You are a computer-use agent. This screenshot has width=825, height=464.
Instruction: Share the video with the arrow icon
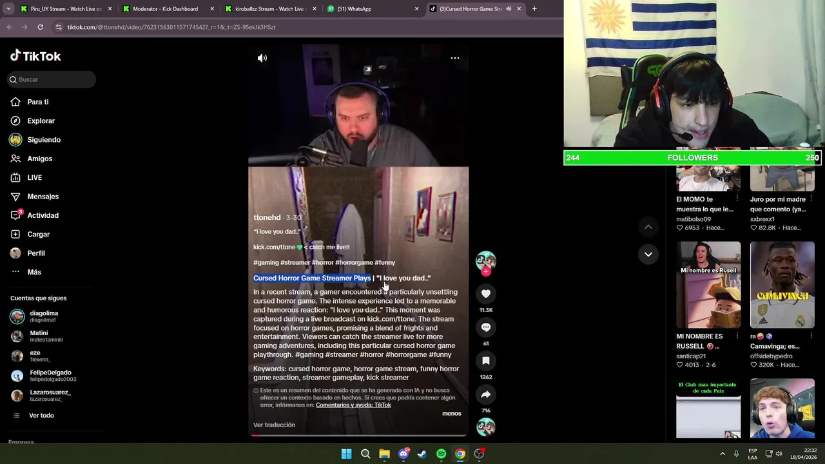coord(486,394)
